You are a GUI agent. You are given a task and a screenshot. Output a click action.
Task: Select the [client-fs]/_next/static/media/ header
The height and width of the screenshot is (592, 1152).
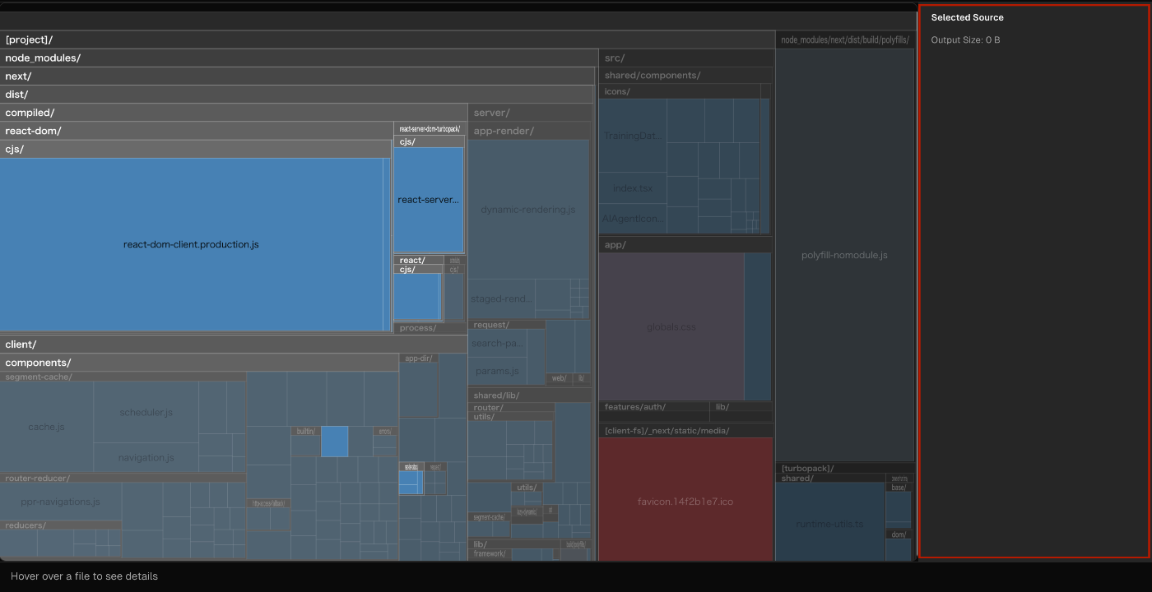[686, 431]
